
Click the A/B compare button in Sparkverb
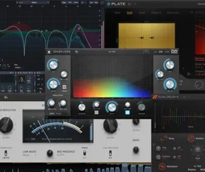coord(155,52)
